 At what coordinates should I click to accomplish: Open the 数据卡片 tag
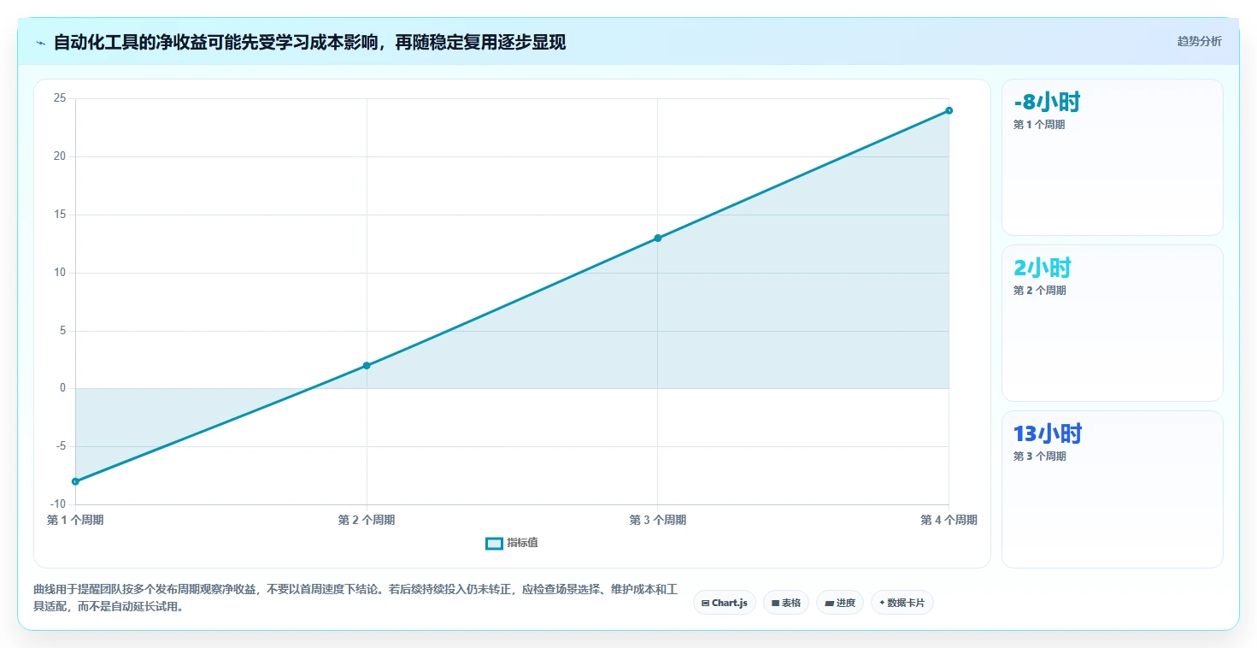click(x=902, y=603)
